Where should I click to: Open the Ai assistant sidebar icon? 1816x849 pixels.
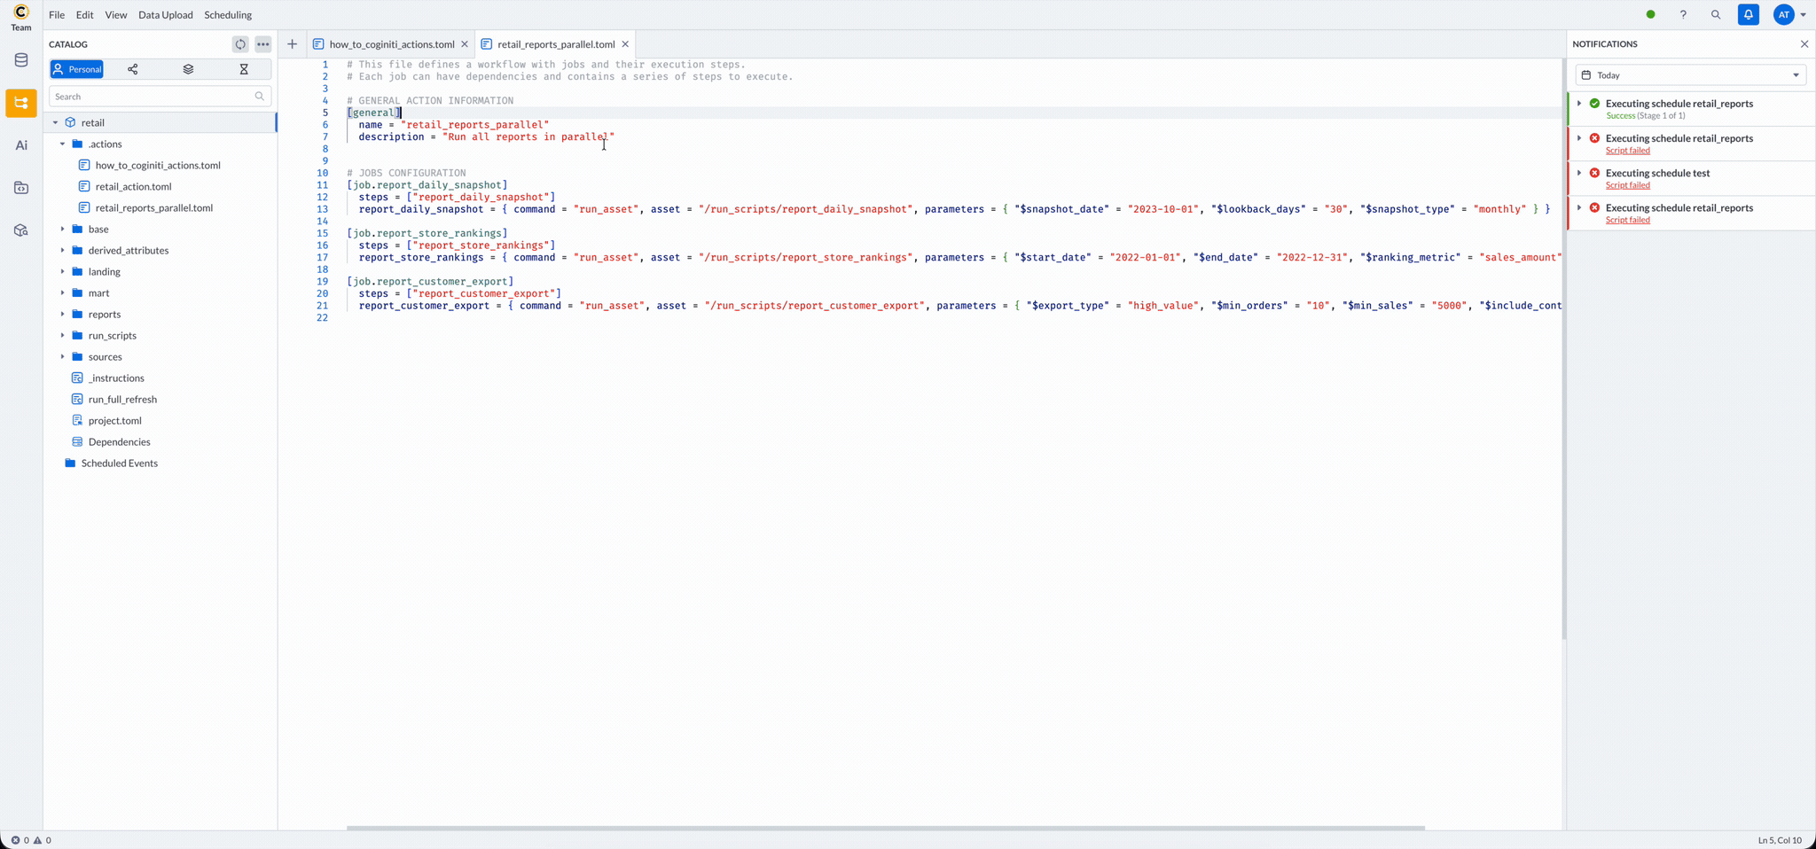click(x=21, y=145)
